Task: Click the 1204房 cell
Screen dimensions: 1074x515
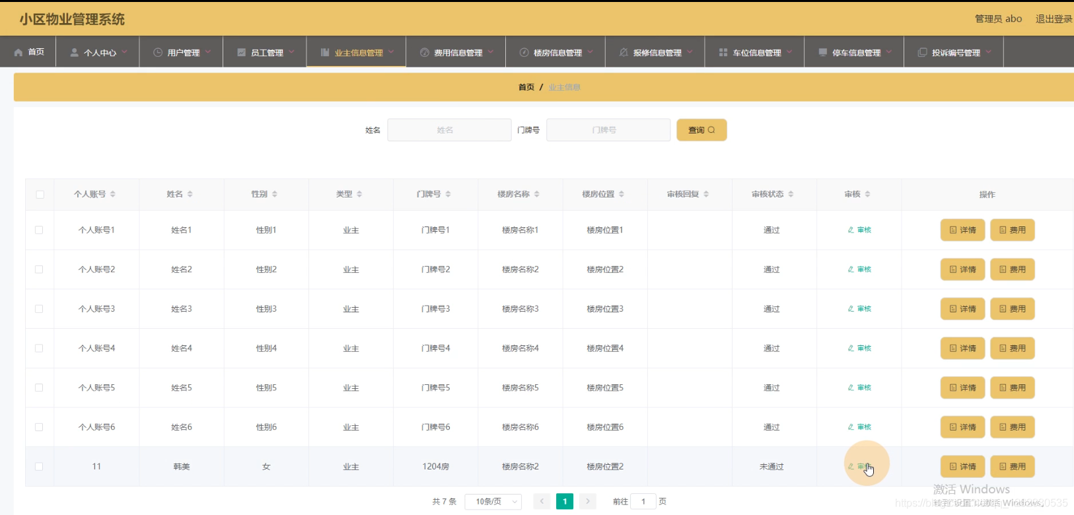Action: tap(436, 467)
